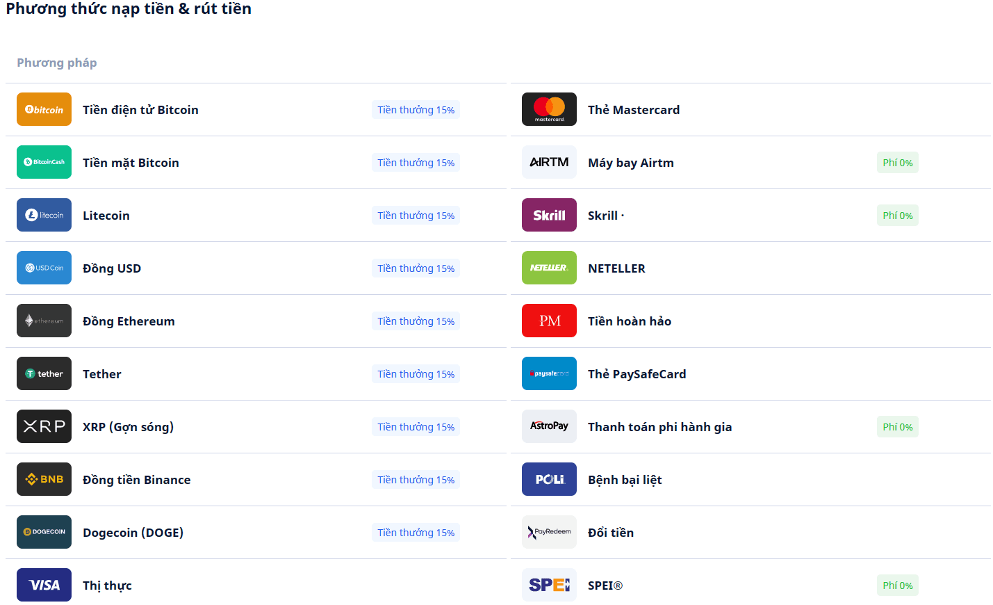Click Bệnh bại liệt text
This screenshot has height=605, width=993.
tap(625, 480)
